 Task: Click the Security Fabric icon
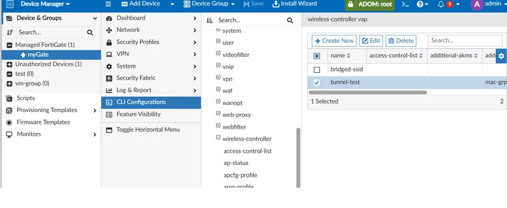pos(109,78)
